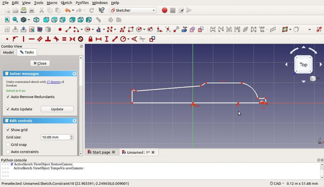Click the Update button
The height and width of the screenshot is (187, 324).
point(57,109)
